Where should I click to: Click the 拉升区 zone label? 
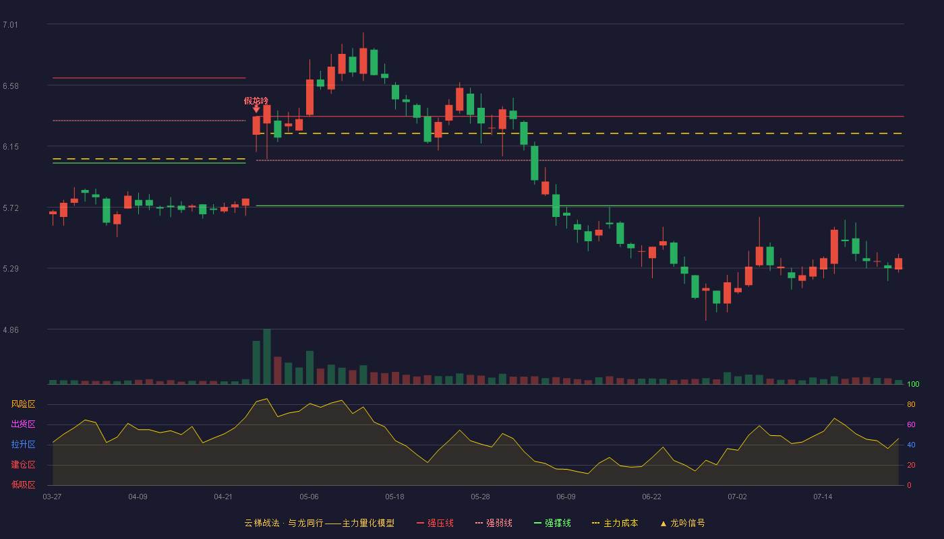[x=23, y=445]
